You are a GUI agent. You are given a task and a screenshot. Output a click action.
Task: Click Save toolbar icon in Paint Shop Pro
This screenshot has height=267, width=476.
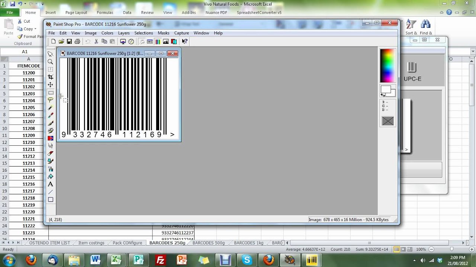(69, 42)
